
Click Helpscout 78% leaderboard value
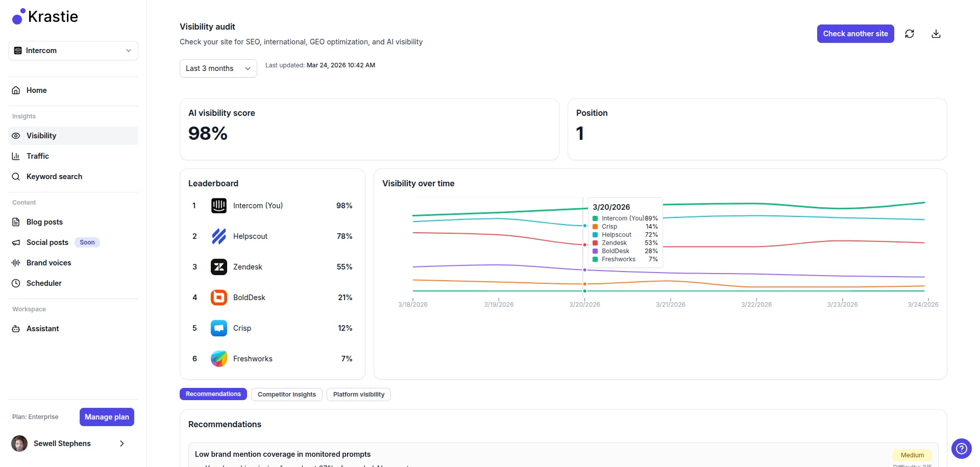tap(345, 236)
